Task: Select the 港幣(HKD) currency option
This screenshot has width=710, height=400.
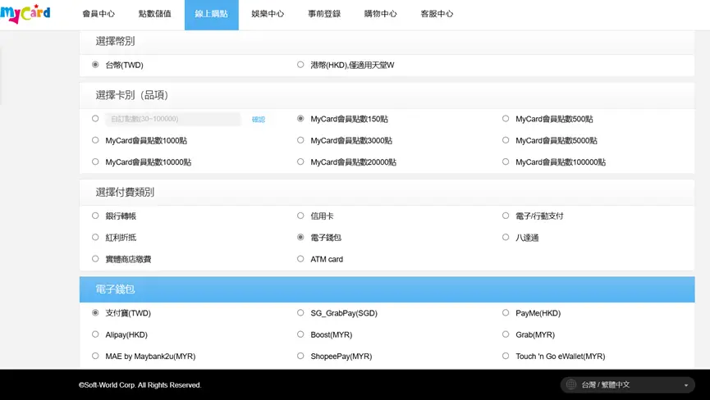Action: coord(300,65)
